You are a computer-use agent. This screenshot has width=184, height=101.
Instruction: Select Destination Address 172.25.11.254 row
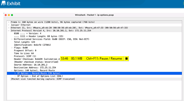point(94,68)
